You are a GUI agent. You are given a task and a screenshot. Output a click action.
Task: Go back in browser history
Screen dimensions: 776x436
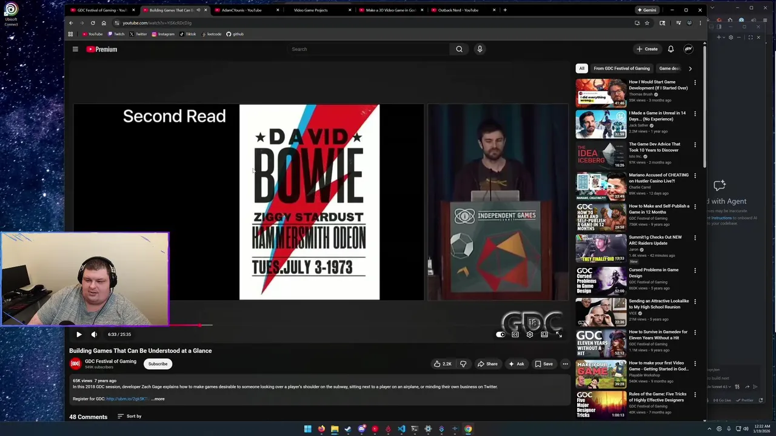(x=71, y=23)
